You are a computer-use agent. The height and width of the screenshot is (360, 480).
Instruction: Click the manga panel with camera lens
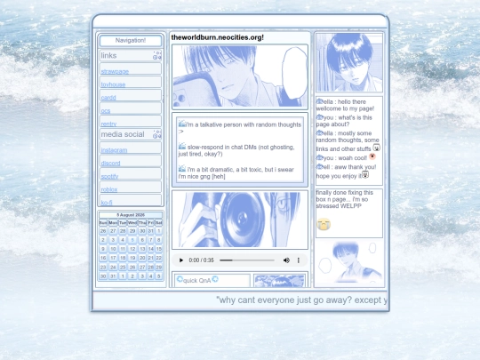click(240, 220)
